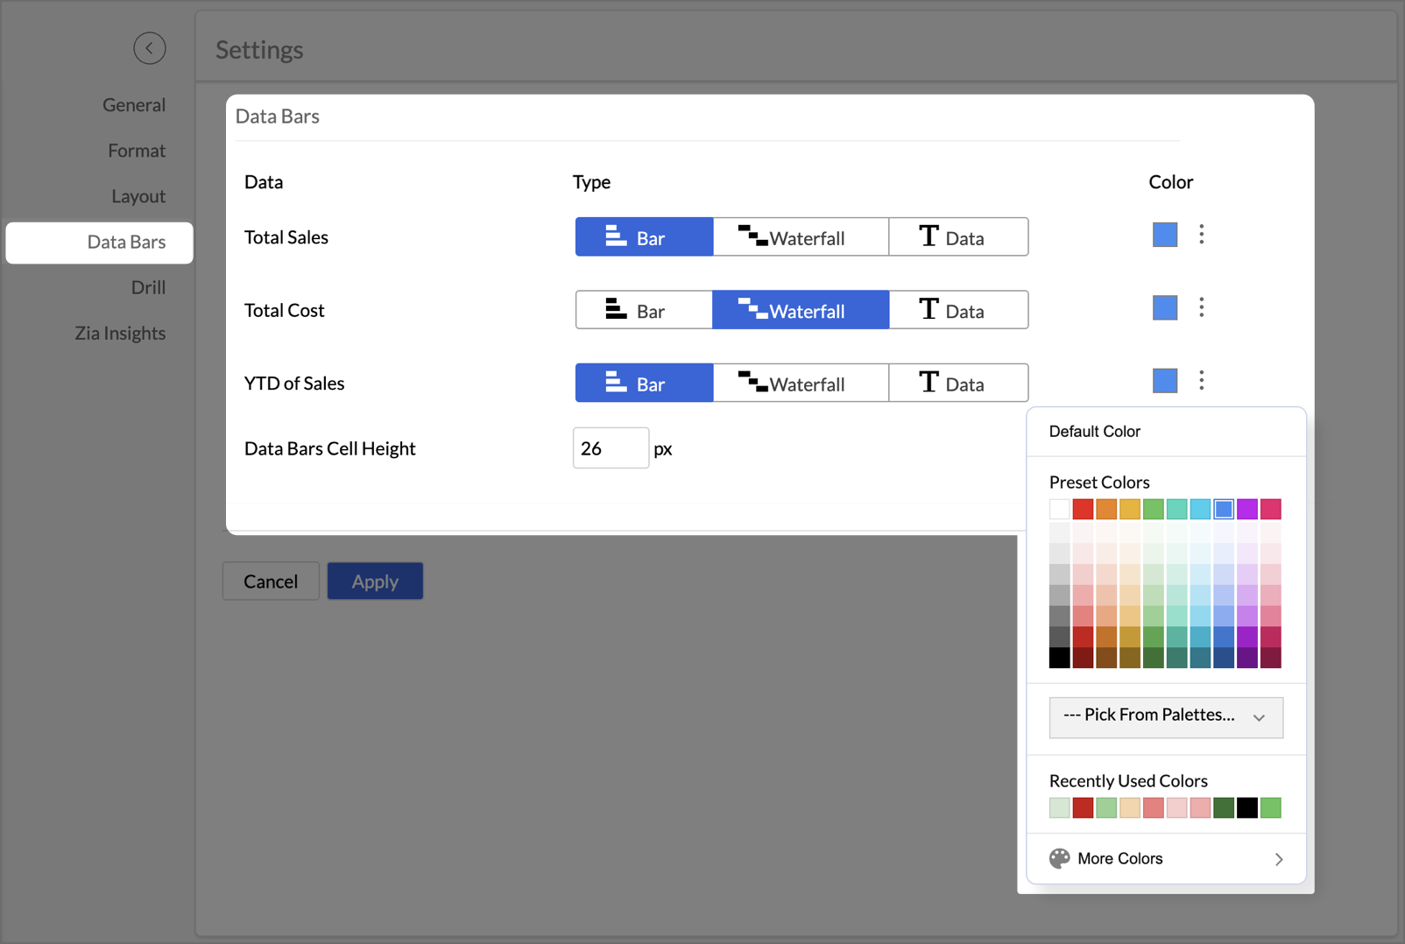Switch to the Format settings tab
This screenshot has height=944, width=1405.
coord(137,150)
